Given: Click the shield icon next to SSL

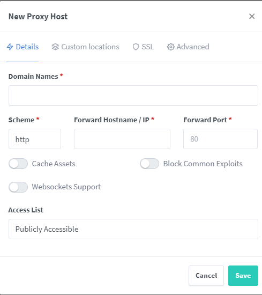Looking at the screenshot, I should point(136,47).
